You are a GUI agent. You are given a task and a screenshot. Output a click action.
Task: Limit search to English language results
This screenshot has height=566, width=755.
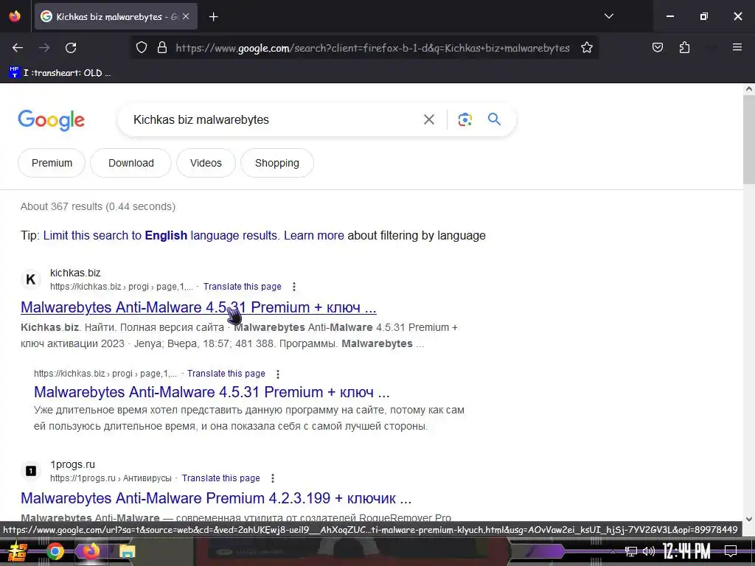(x=160, y=235)
